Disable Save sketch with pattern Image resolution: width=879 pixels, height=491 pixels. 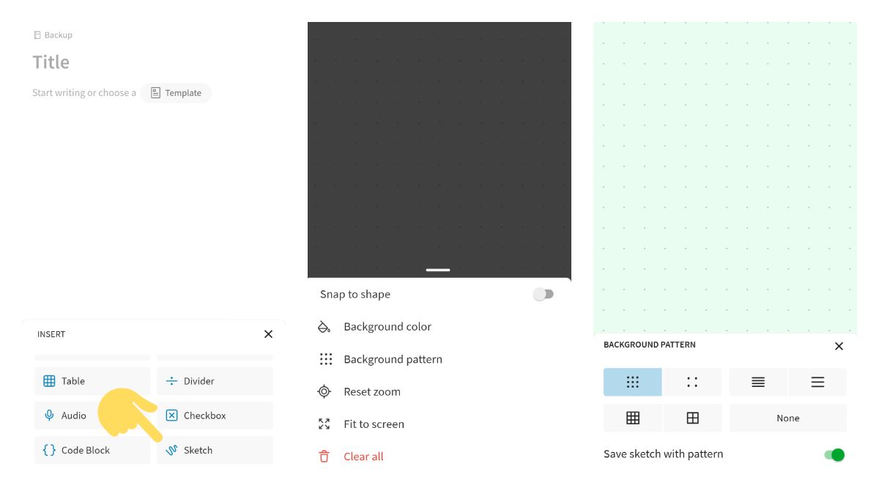(x=834, y=454)
